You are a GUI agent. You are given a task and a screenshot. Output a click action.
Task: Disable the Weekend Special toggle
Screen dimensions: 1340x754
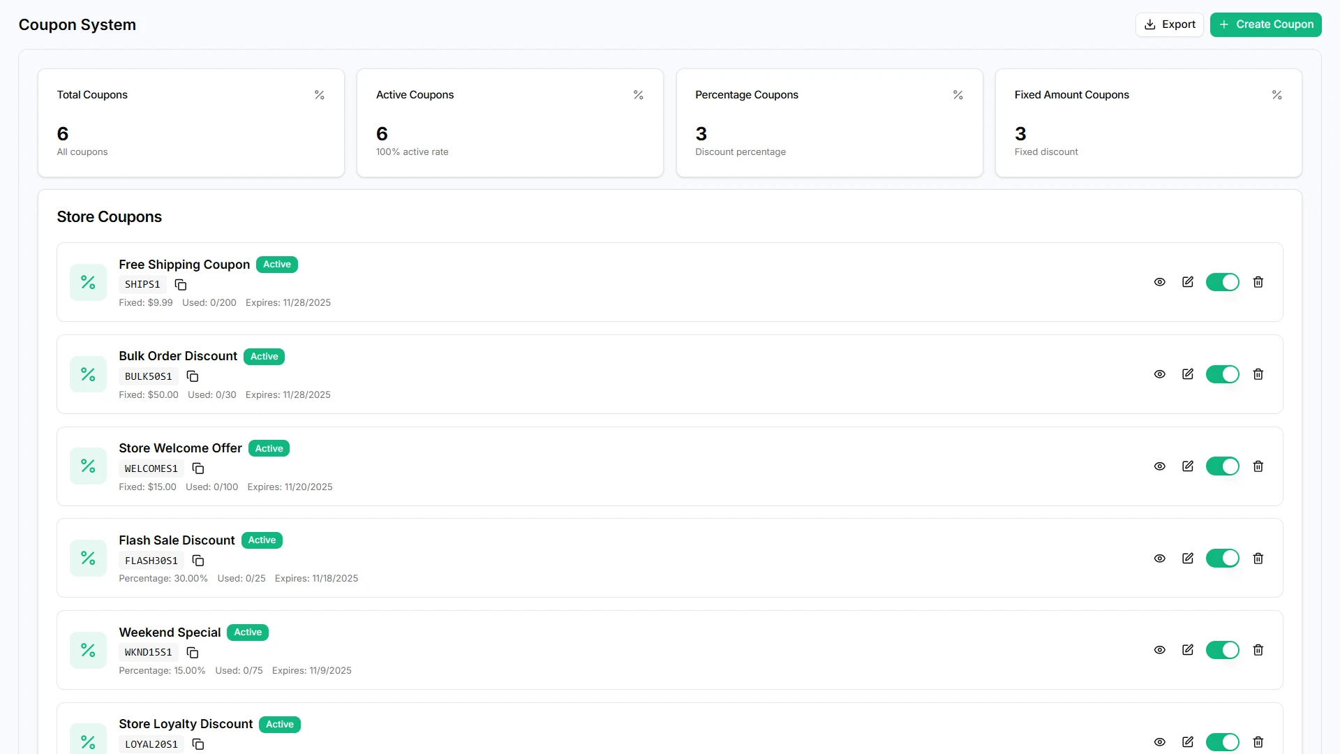click(1223, 650)
